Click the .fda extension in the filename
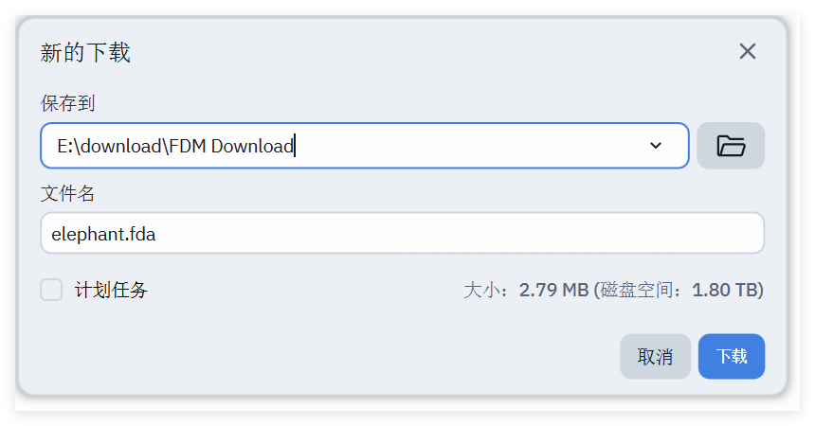 point(140,234)
